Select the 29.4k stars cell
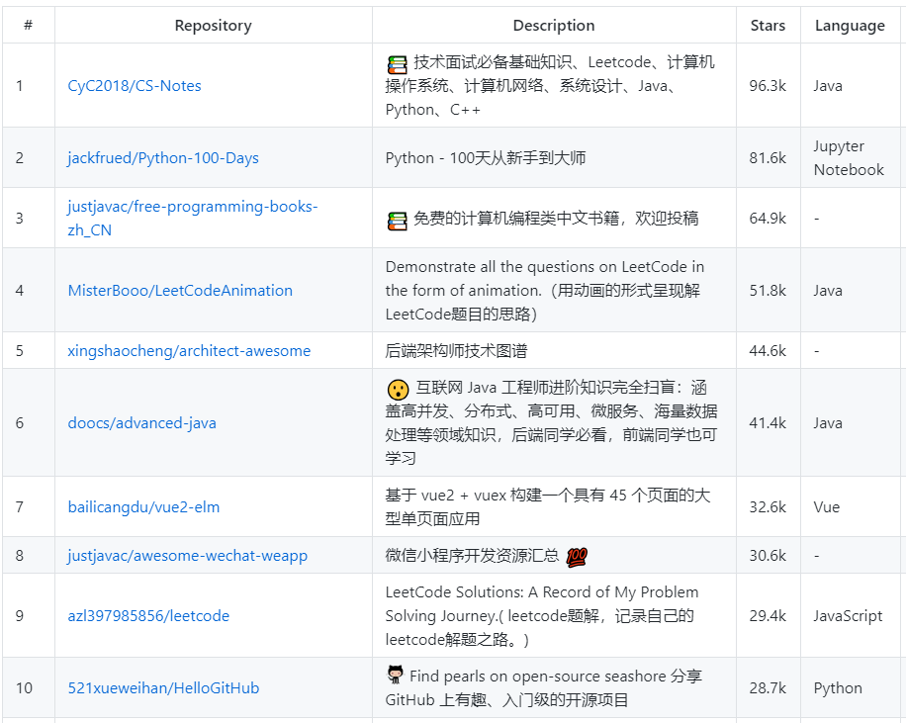 pyautogui.click(x=768, y=615)
